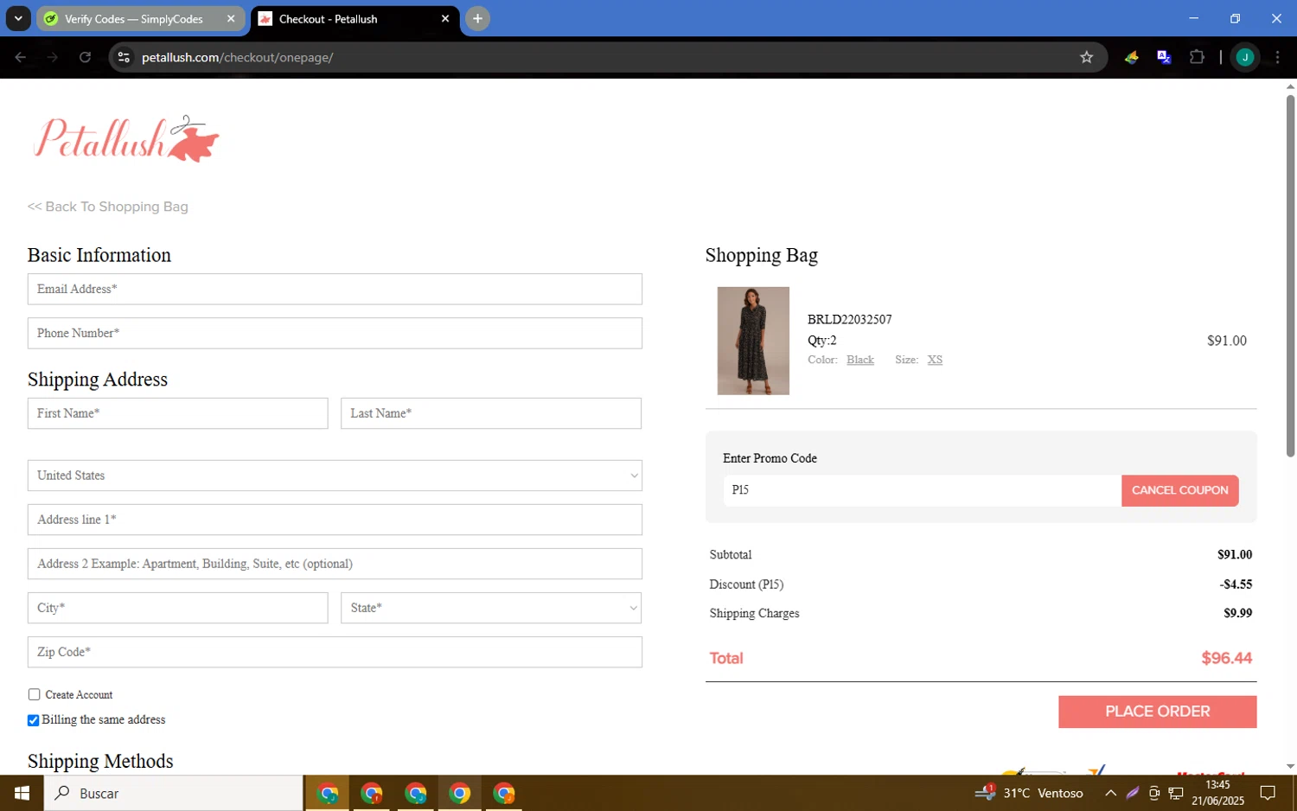
Task: Open the last Chrome taskbar icon
Action: coord(504,793)
